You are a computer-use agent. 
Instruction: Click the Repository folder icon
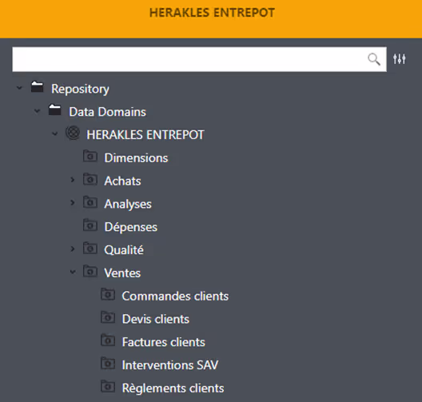point(37,87)
